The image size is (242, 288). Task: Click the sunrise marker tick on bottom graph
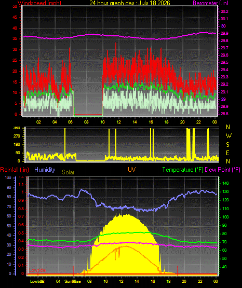(73, 270)
